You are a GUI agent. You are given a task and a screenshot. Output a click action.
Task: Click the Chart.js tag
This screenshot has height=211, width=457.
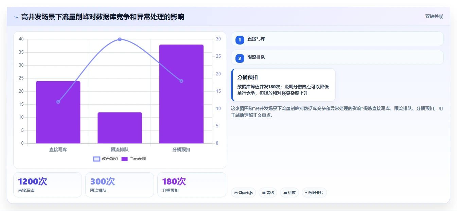point(243,193)
